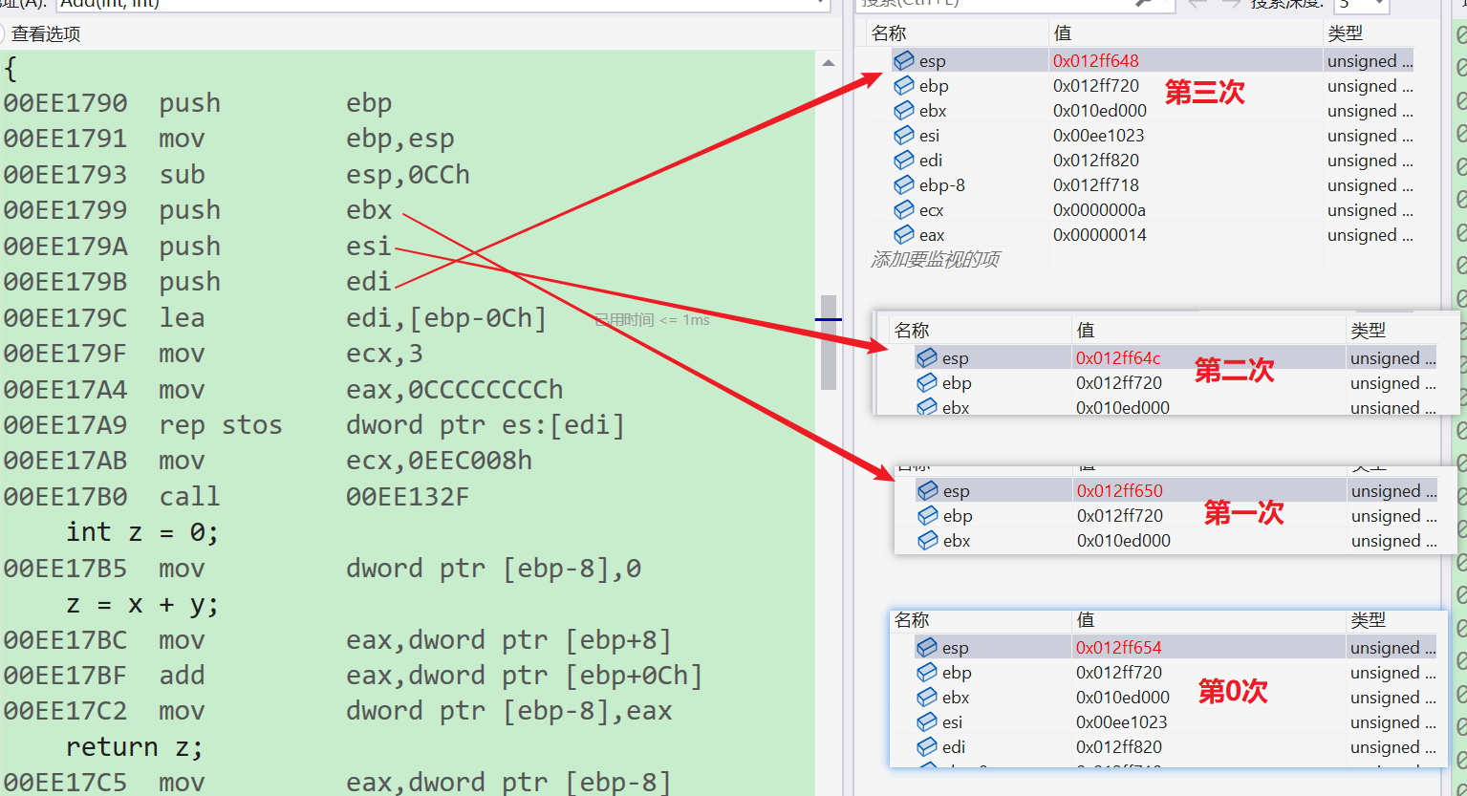Click the cube icon beside the ebp-8 watch
Screen dimensions: 1467x796
click(x=904, y=184)
